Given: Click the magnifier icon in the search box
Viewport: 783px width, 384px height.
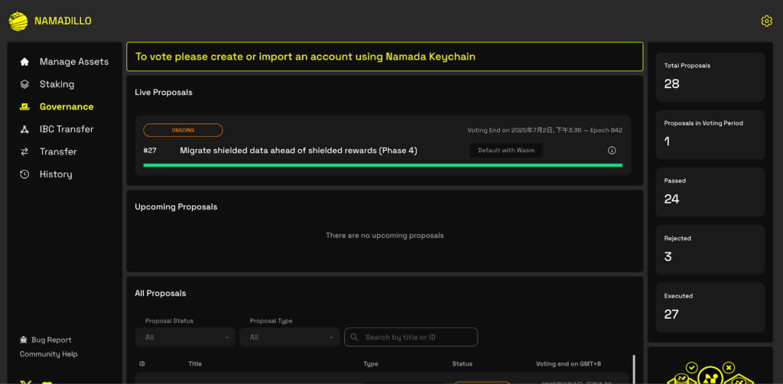Looking at the screenshot, I should point(354,337).
